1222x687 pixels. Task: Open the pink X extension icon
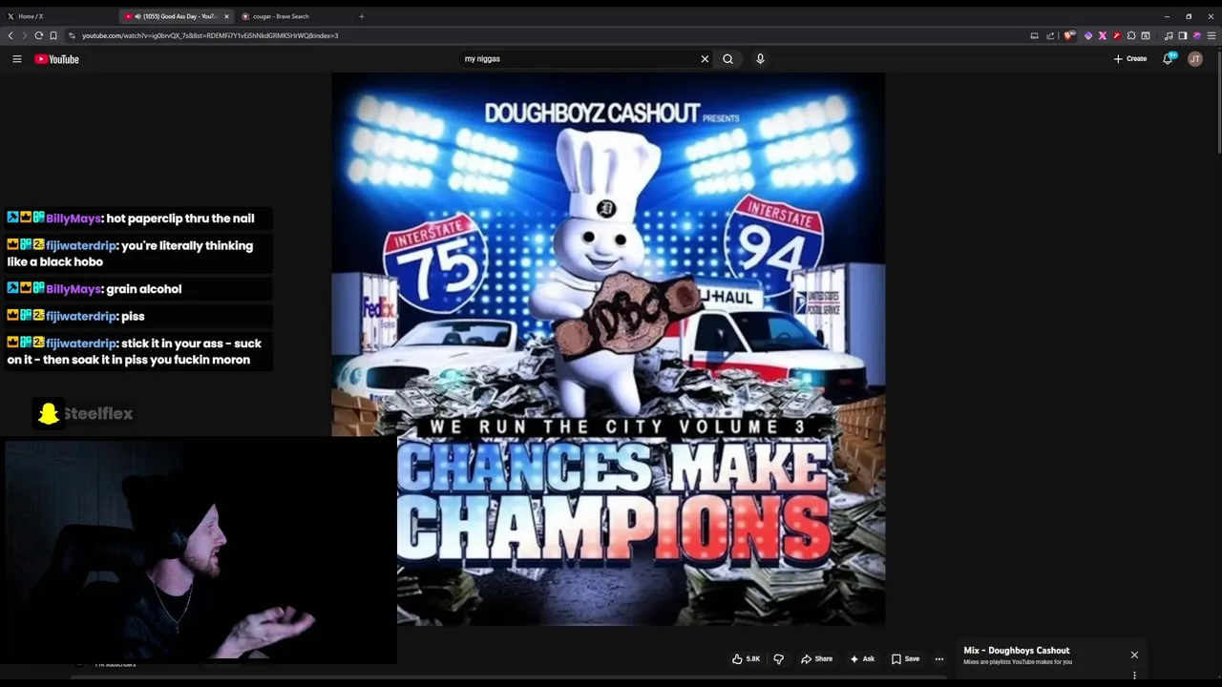pyautogui.click(x=1103, y=35)
